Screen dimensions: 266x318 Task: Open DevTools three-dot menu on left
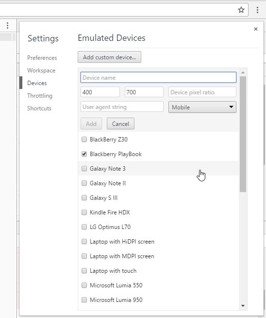click(7, 26)
